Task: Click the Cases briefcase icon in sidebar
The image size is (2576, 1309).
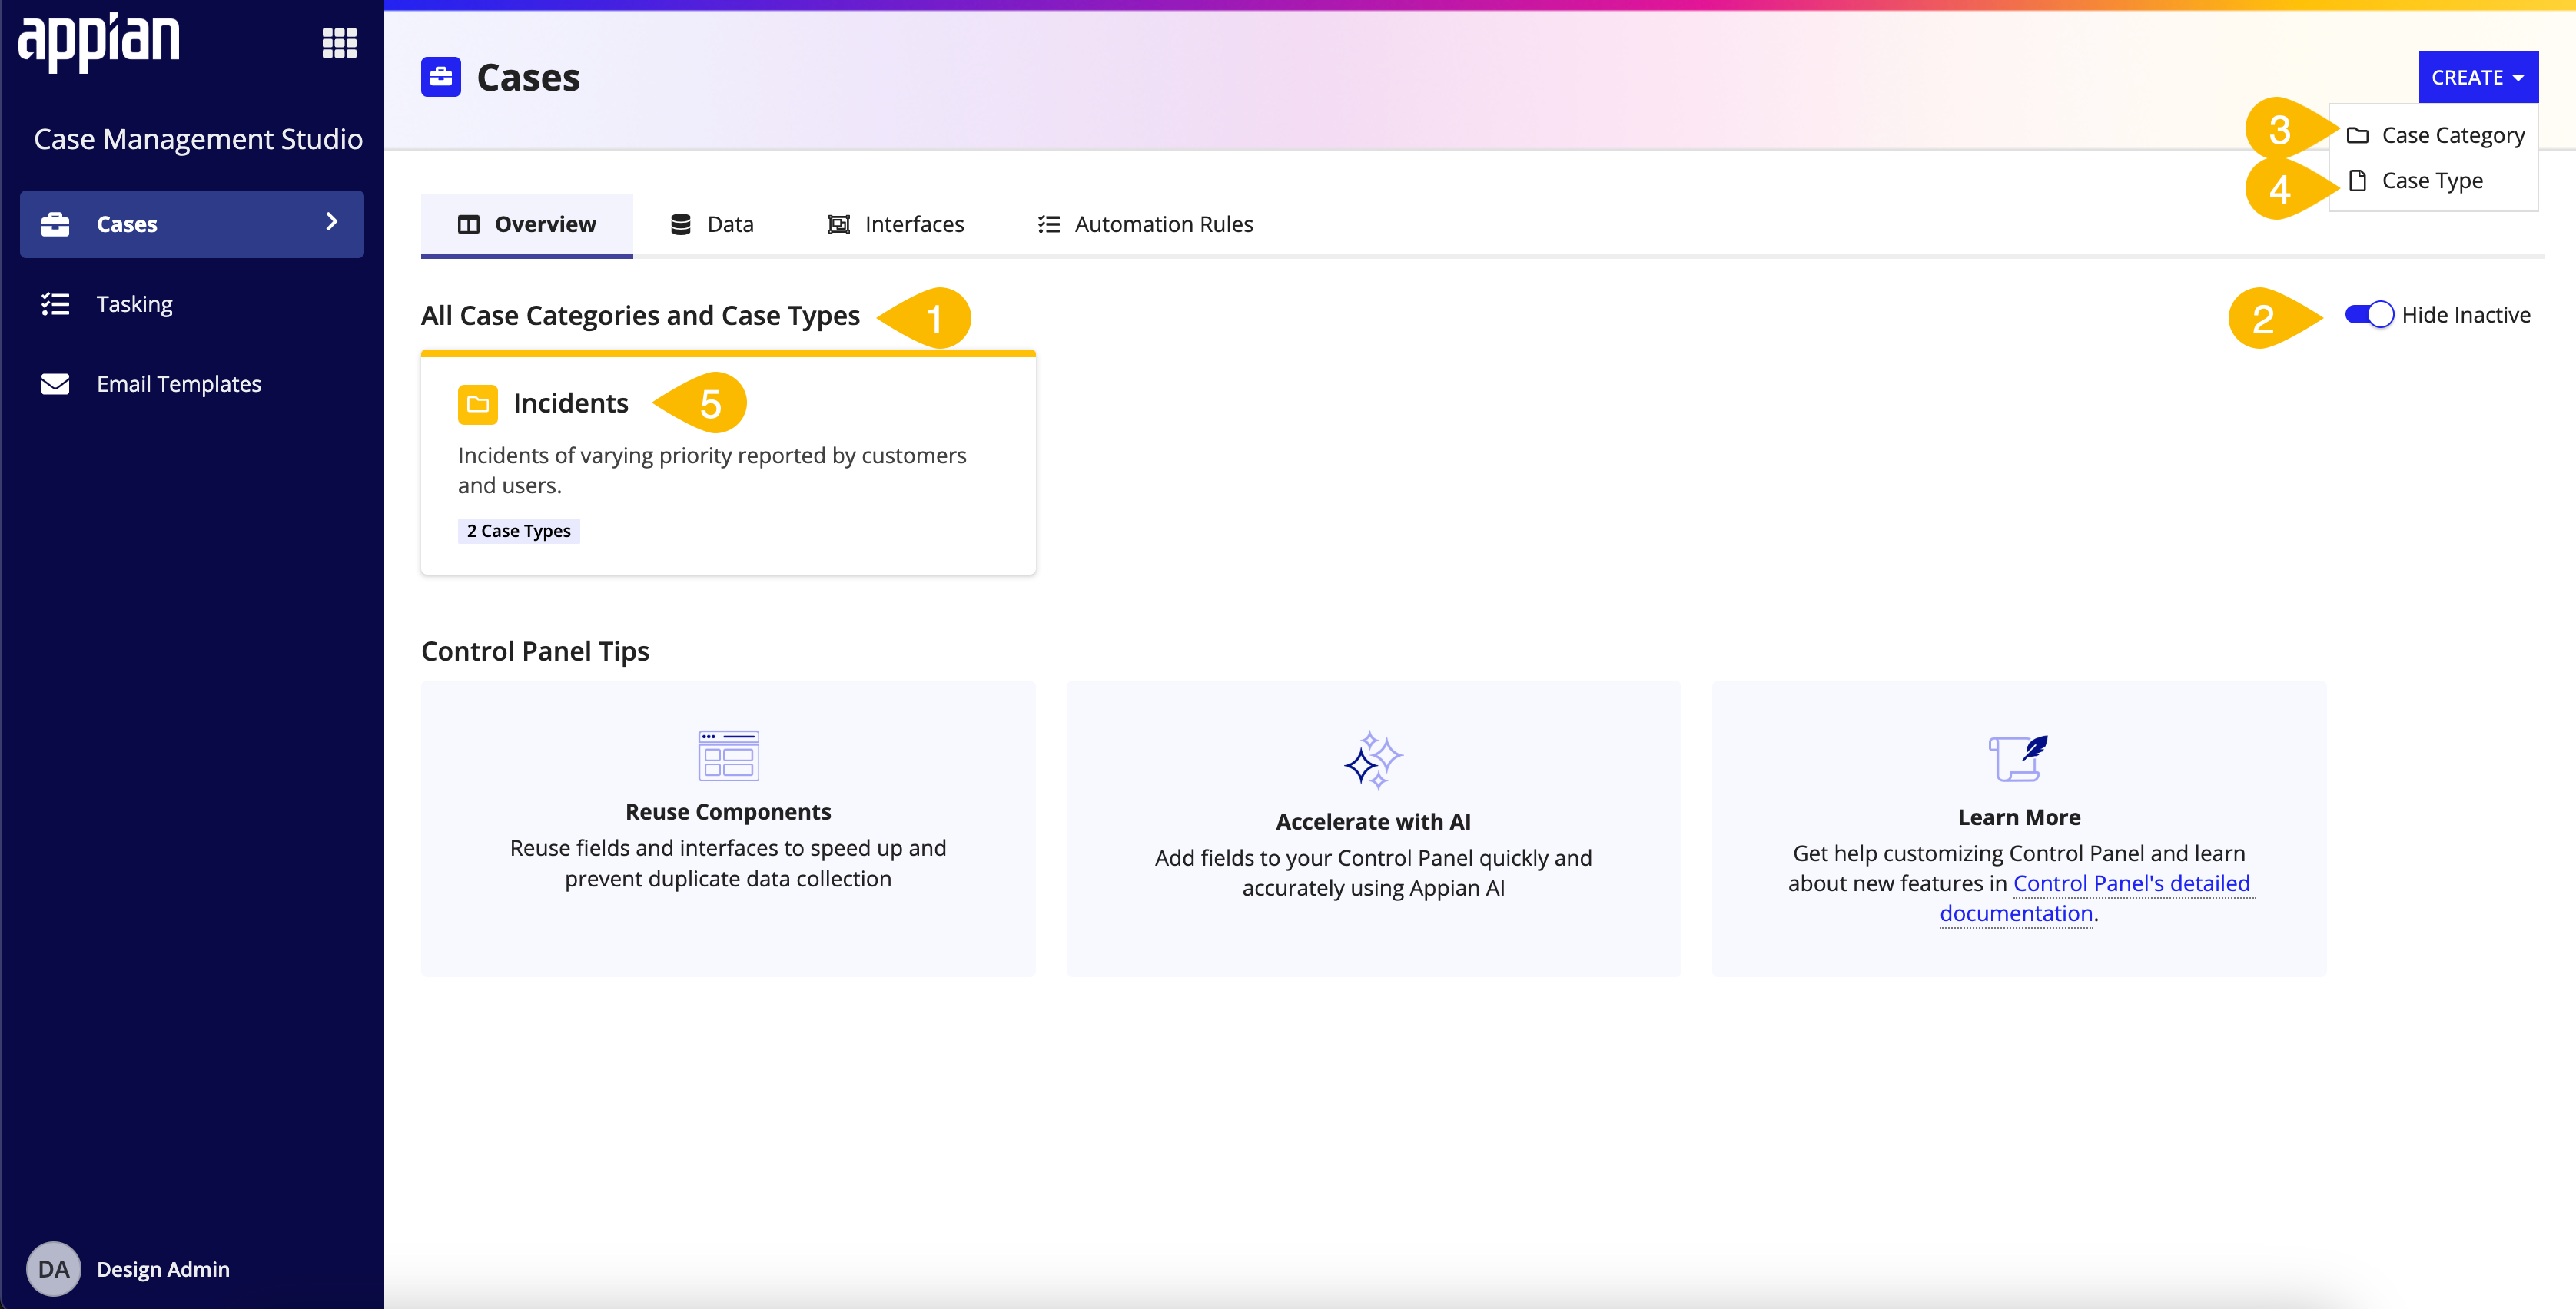Action: 55,224
